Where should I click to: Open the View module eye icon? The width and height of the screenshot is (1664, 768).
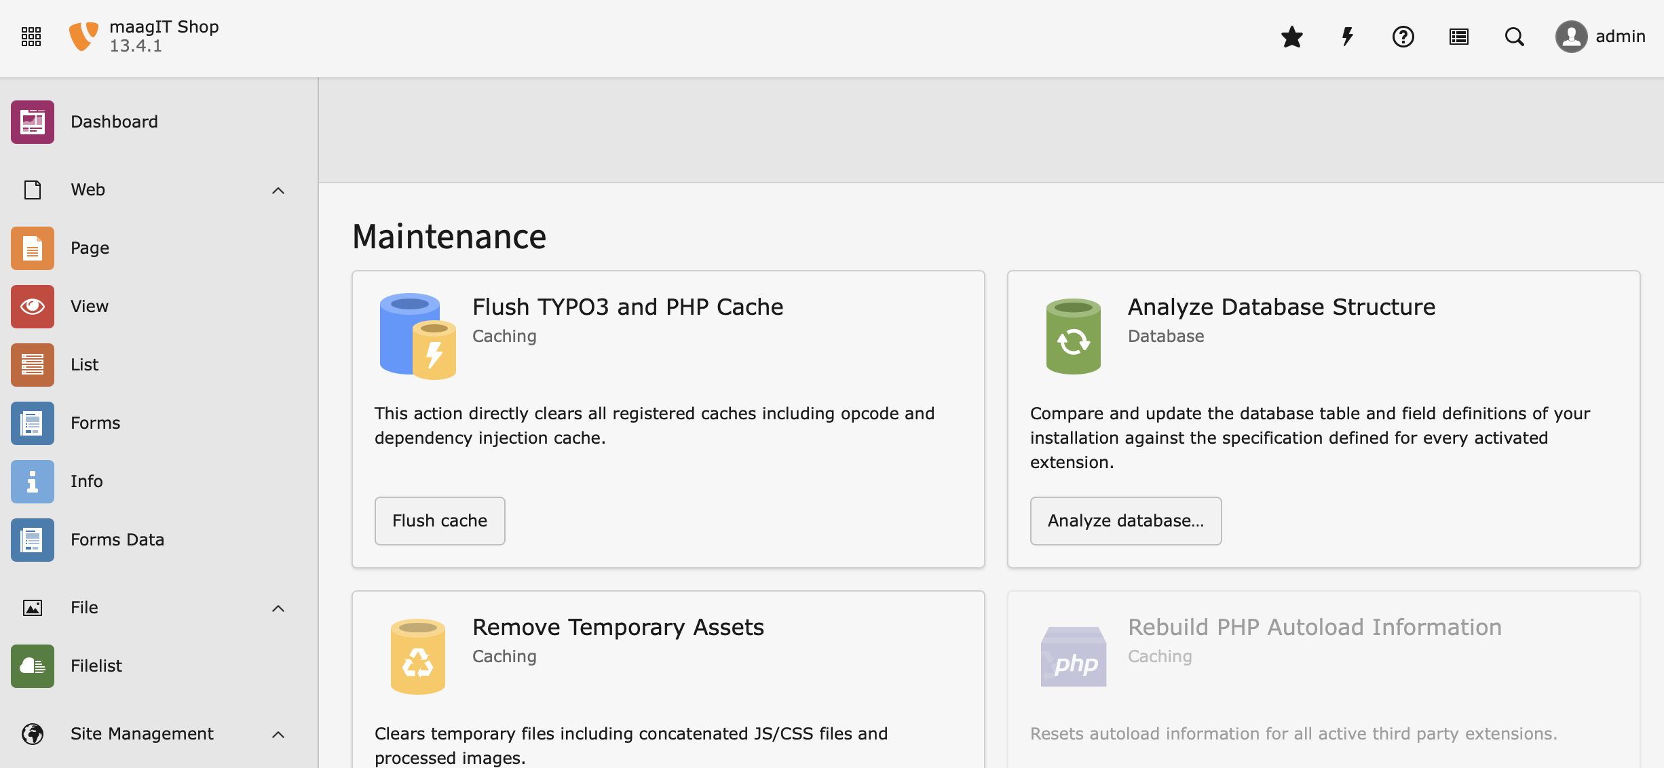pyautogui.click(x=33, y=307)
